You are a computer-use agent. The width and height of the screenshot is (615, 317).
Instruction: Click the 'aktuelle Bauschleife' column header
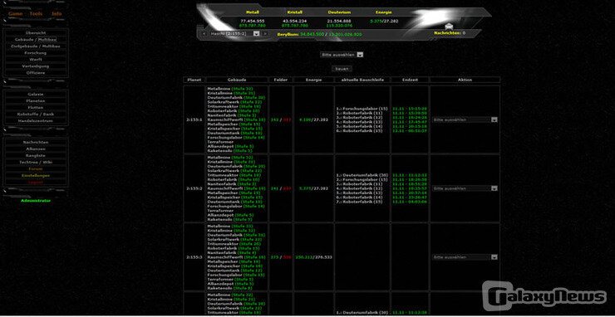pos(362,80)
